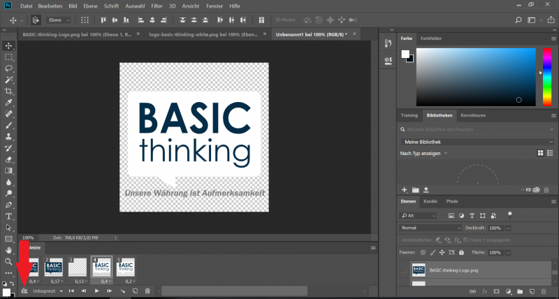Toggle Auto-Select in the options bar
559x299 pixels.
36,20
